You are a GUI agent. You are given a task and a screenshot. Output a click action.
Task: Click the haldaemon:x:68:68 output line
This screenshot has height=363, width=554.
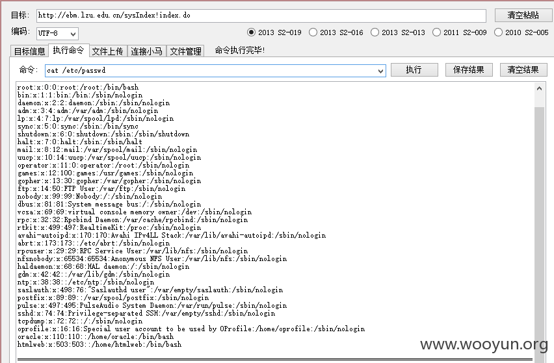coord(103,266)
